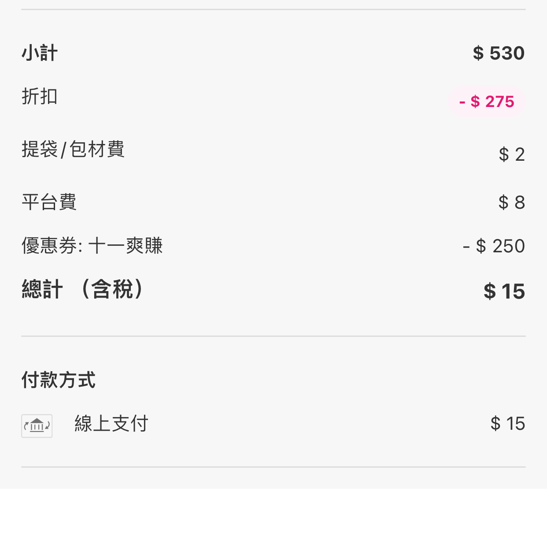
Task: Tap the online payment amount $ 15
Action: (x=507, y=424)
